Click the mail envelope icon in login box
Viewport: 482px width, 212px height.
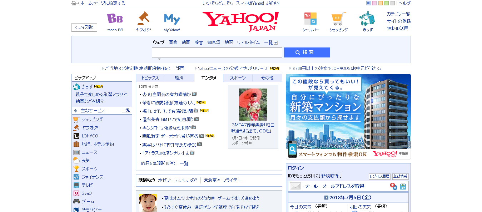[295, 186]
